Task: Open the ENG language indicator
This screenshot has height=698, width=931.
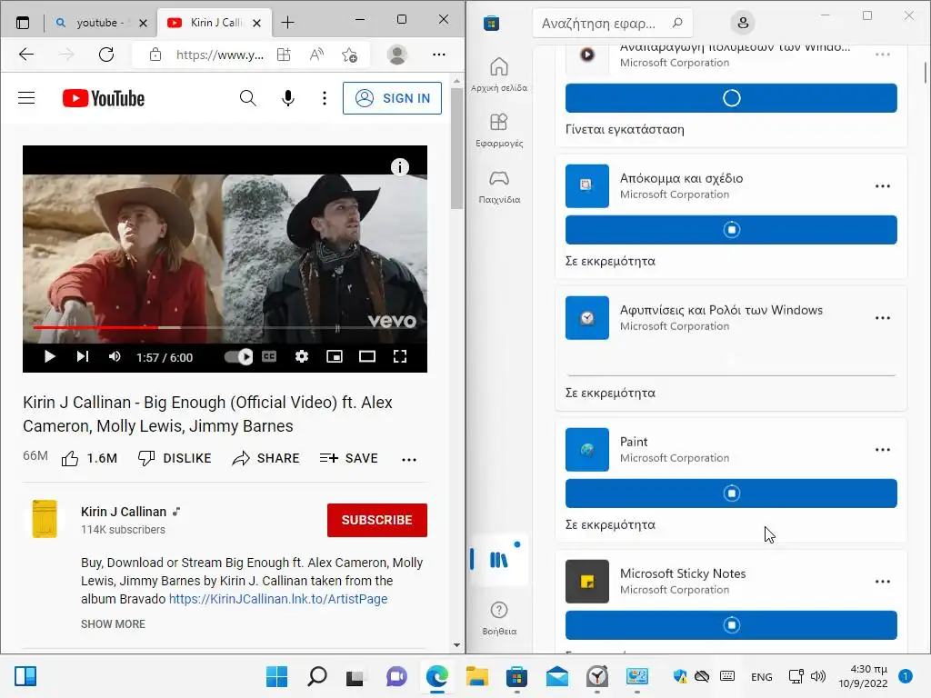Action: (761, 676)
